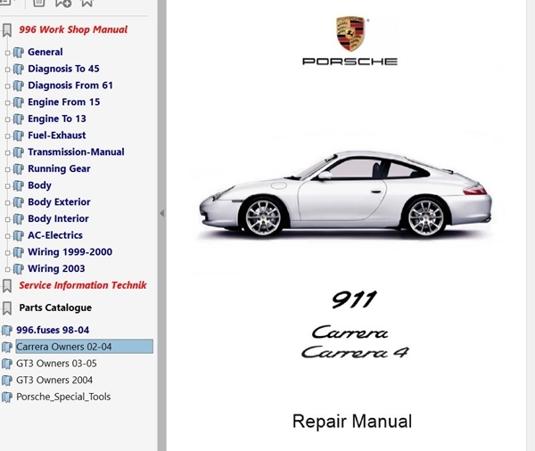The height and width of the screenshot is (451, 535).
Task: Expand the Engine To 13 node
Action: tap(7, 119)
